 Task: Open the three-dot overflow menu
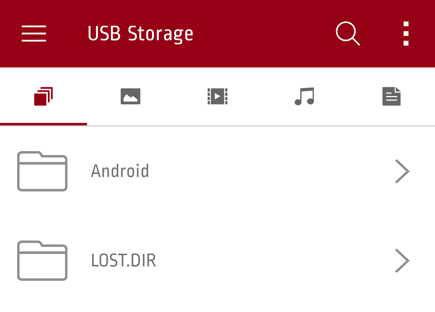(x=406, y=34)
